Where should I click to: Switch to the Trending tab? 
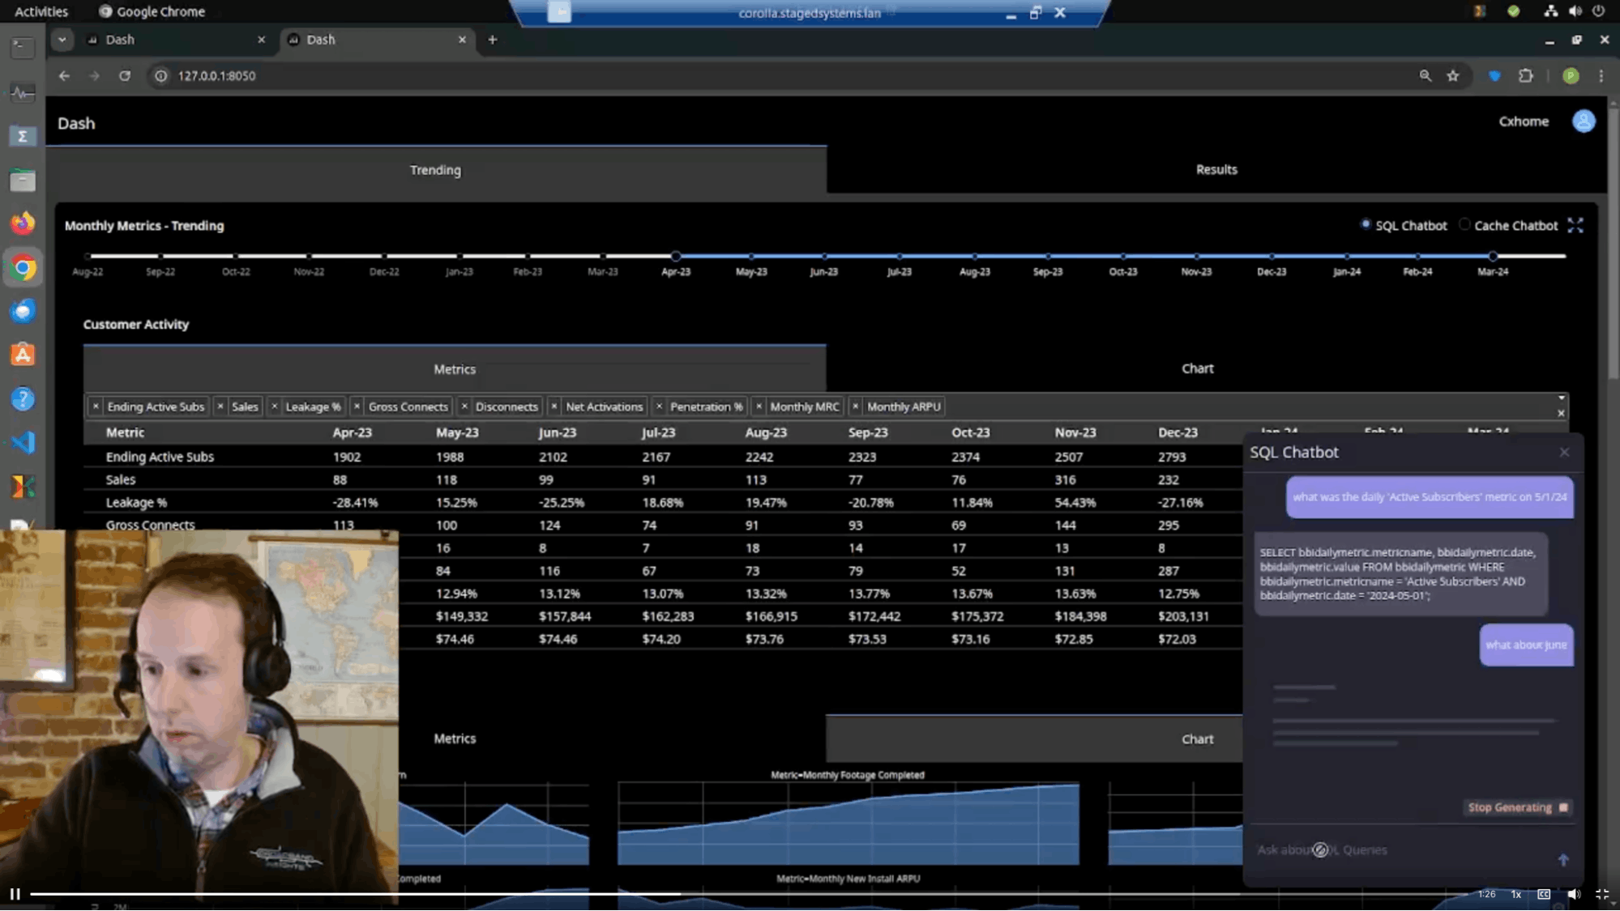tap(434, 169)
